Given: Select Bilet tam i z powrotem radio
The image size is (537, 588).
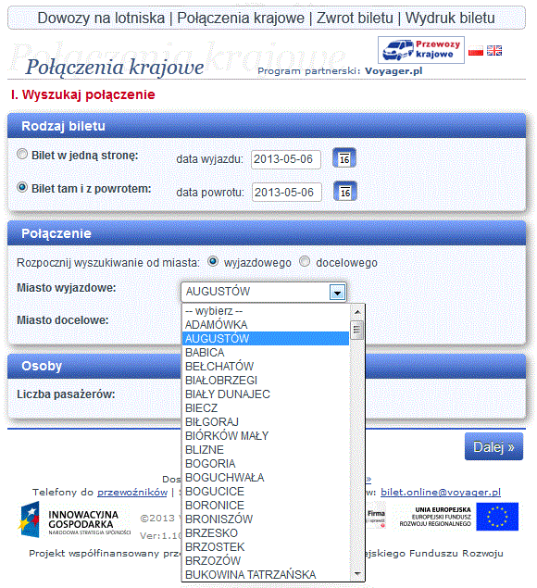Looking at the screenshot, I should [x=22, y=187].
